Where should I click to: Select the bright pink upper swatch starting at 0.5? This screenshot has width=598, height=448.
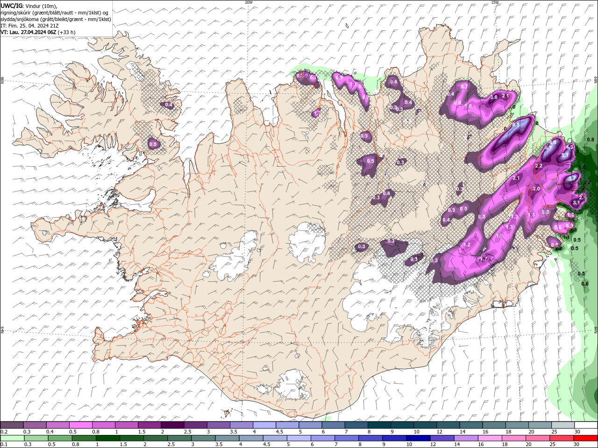coord(80,425)
